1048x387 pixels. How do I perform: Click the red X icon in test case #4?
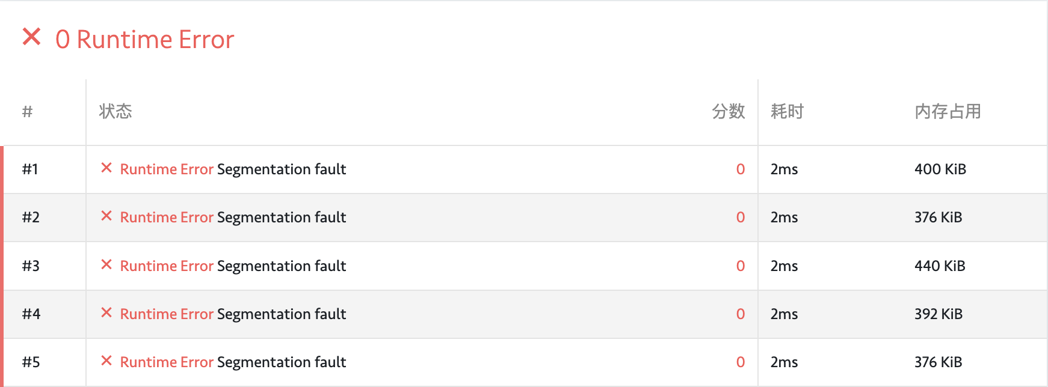pyautogui.click(x=106, y=312)
